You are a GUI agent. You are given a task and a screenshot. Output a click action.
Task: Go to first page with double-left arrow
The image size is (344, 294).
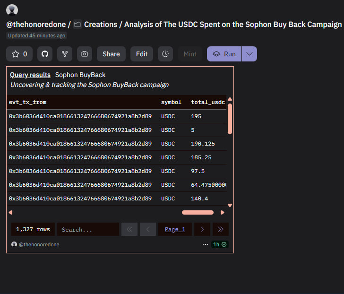coord(129,230)
